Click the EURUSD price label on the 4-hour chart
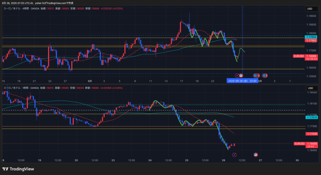The height and width of the screenshot is (175, 321). (299, 56)
